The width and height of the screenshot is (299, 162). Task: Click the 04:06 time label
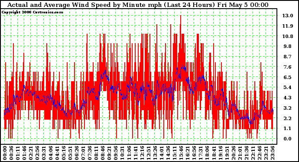click(50, 153)
